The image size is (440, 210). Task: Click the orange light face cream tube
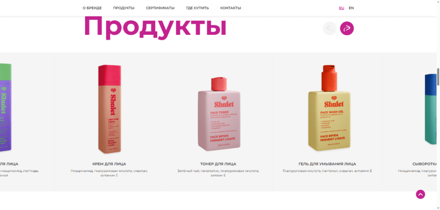[x=110, y=110]
